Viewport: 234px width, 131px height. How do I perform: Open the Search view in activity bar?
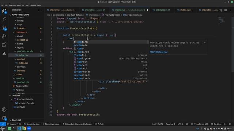[x=4, y=19]
